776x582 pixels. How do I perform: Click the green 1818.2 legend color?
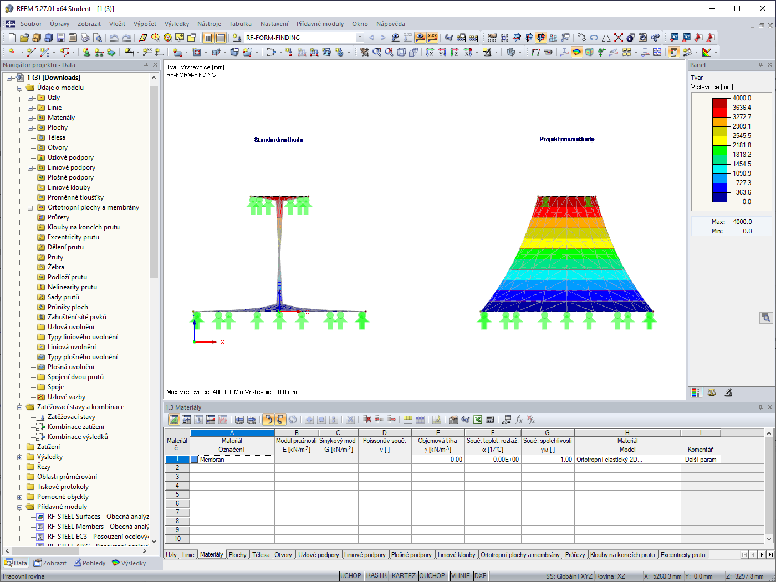pos(719,150)
